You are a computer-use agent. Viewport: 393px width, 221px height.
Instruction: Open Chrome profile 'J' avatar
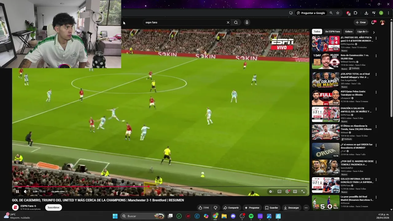[x=381, y=13]
